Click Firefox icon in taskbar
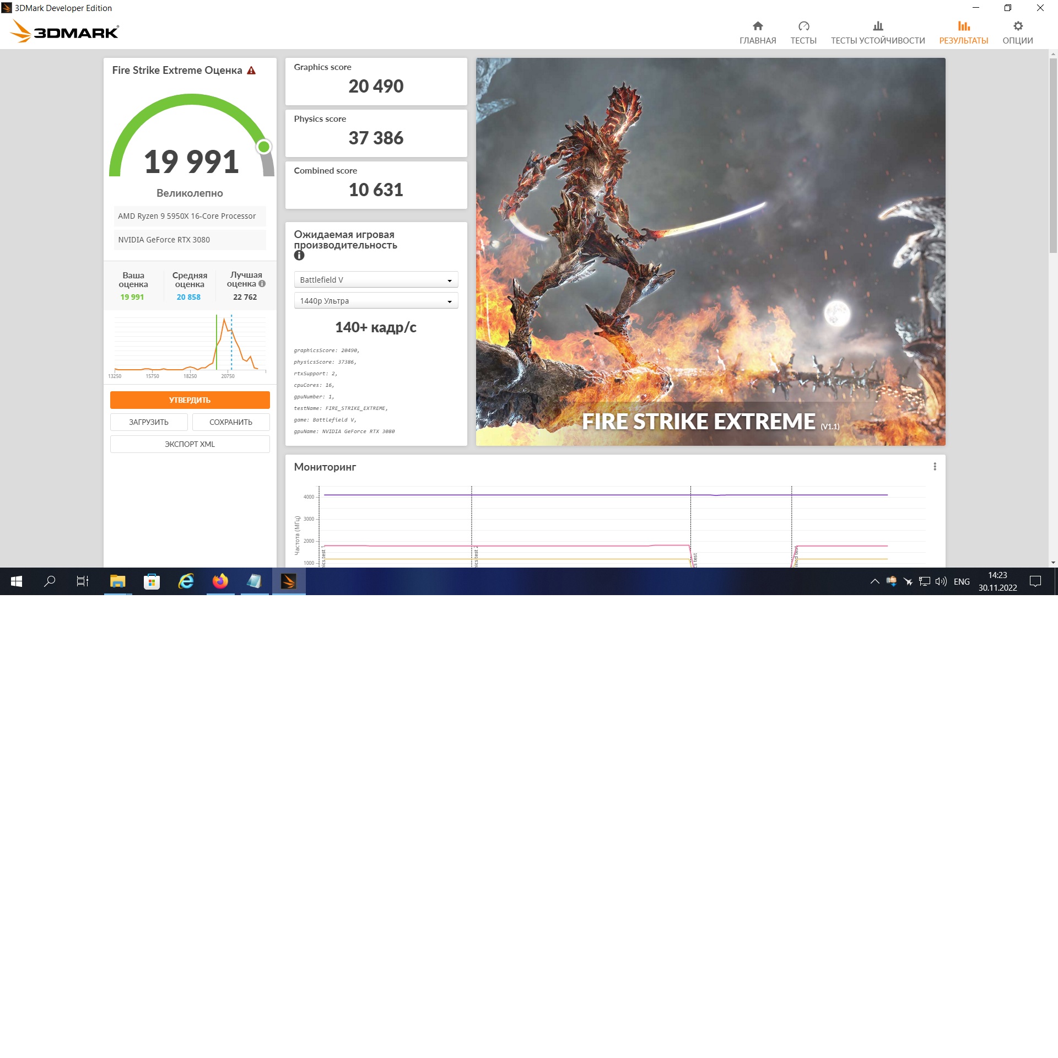Viewport: 1058px width, 1058px height. (220, 581)
